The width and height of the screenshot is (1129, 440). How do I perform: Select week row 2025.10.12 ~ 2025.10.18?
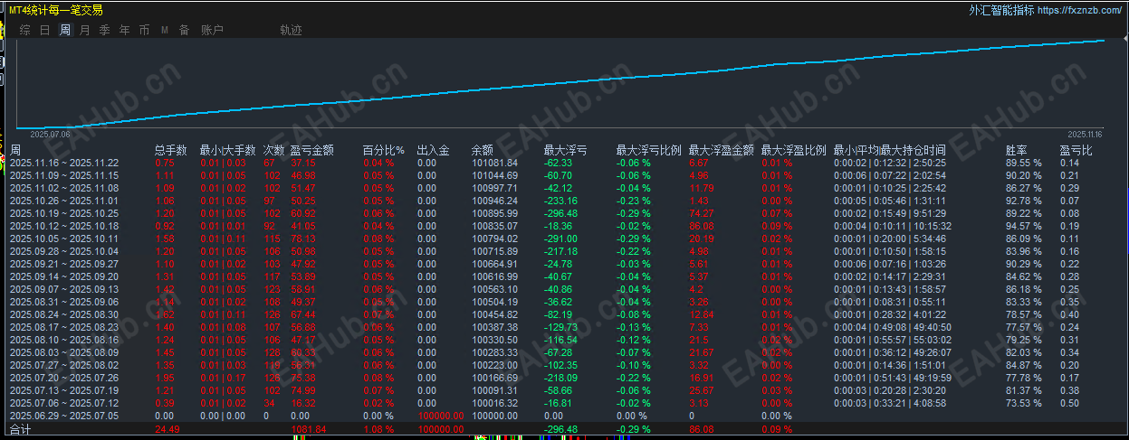(64, 226)
